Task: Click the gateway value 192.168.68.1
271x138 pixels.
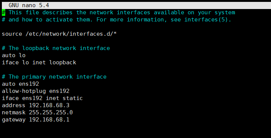Action: tap(49, 120)
